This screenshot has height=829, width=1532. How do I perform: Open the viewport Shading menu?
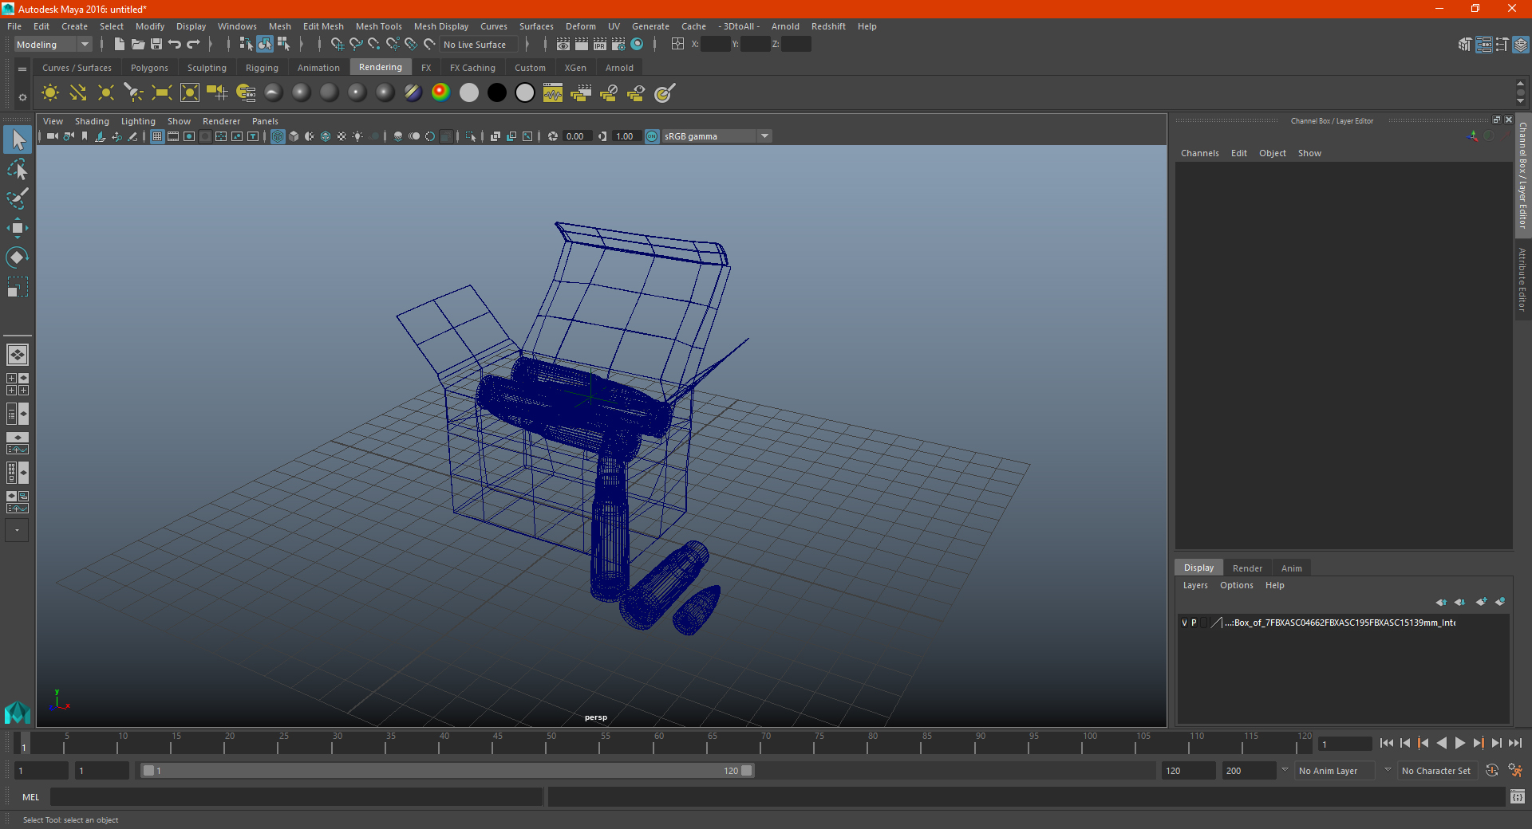(92, 121)
